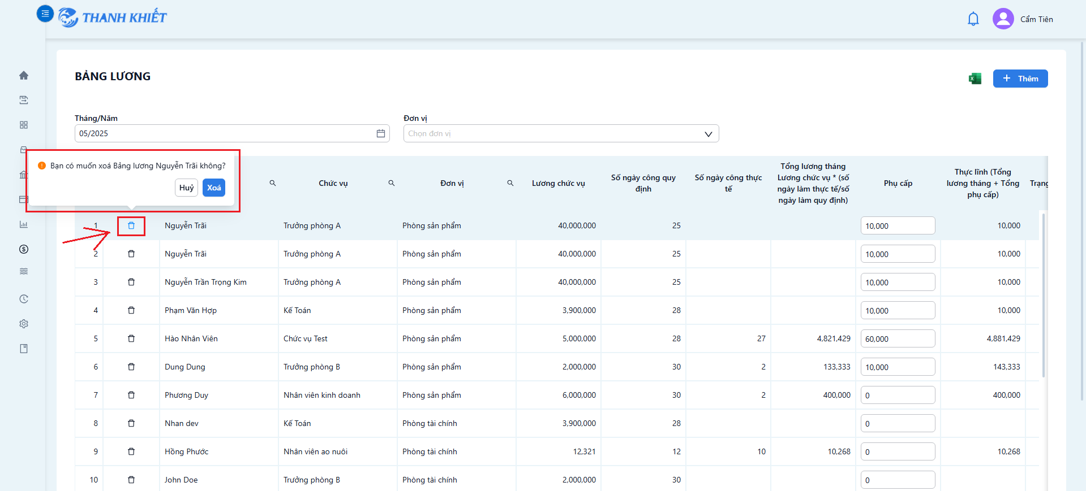Open the book icon at the sidebar bottom
1086x491 pixels.
24,349
